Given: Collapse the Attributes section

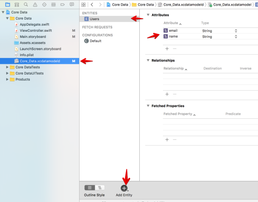Looking at the screenshot, I should click(x=148, y=15).
